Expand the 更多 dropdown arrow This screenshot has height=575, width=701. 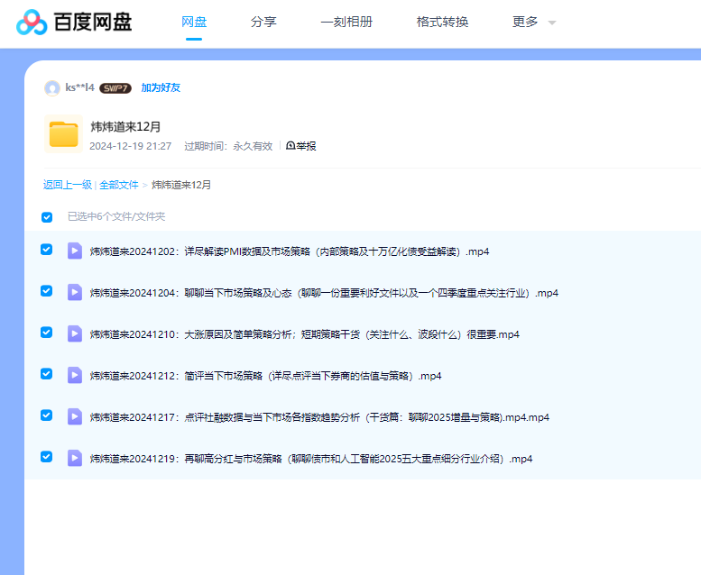(552, 23)
